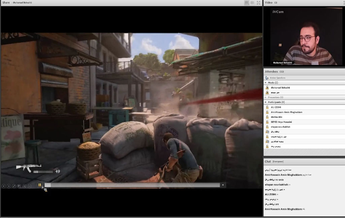Select the pencil draw tool in player toolbar
The width and height of the screenshot is (345, 218).
pos(14,186)
